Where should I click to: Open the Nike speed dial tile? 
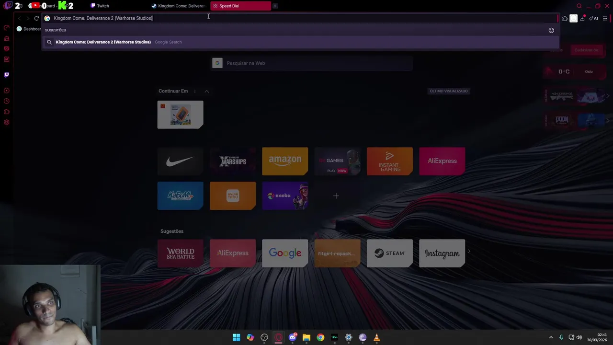point(180,161)
